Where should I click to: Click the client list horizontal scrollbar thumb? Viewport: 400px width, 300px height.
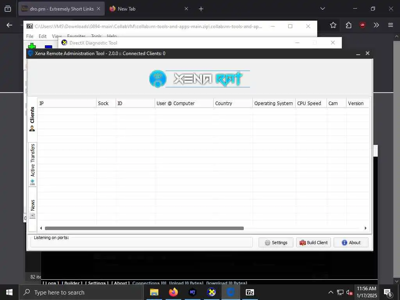point(144,228)
